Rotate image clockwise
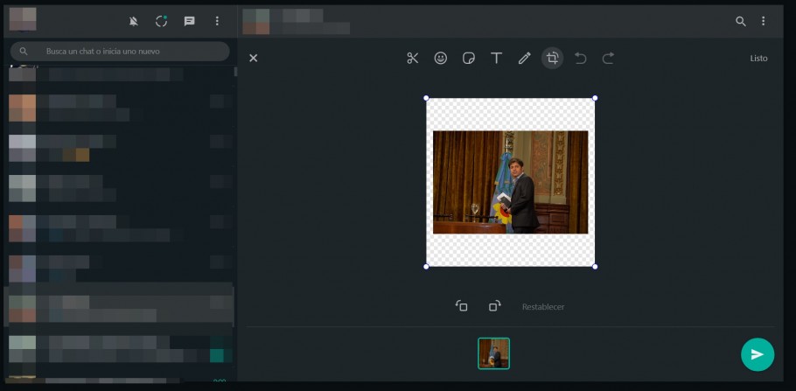 coord(494,306)
